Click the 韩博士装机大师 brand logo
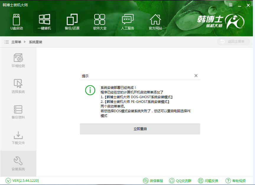 pyautogui.click(x=221, y=21)
